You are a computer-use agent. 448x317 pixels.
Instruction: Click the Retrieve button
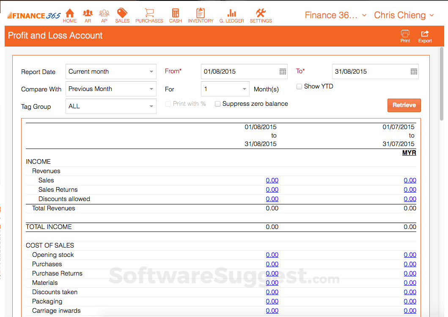coord(404,105)
